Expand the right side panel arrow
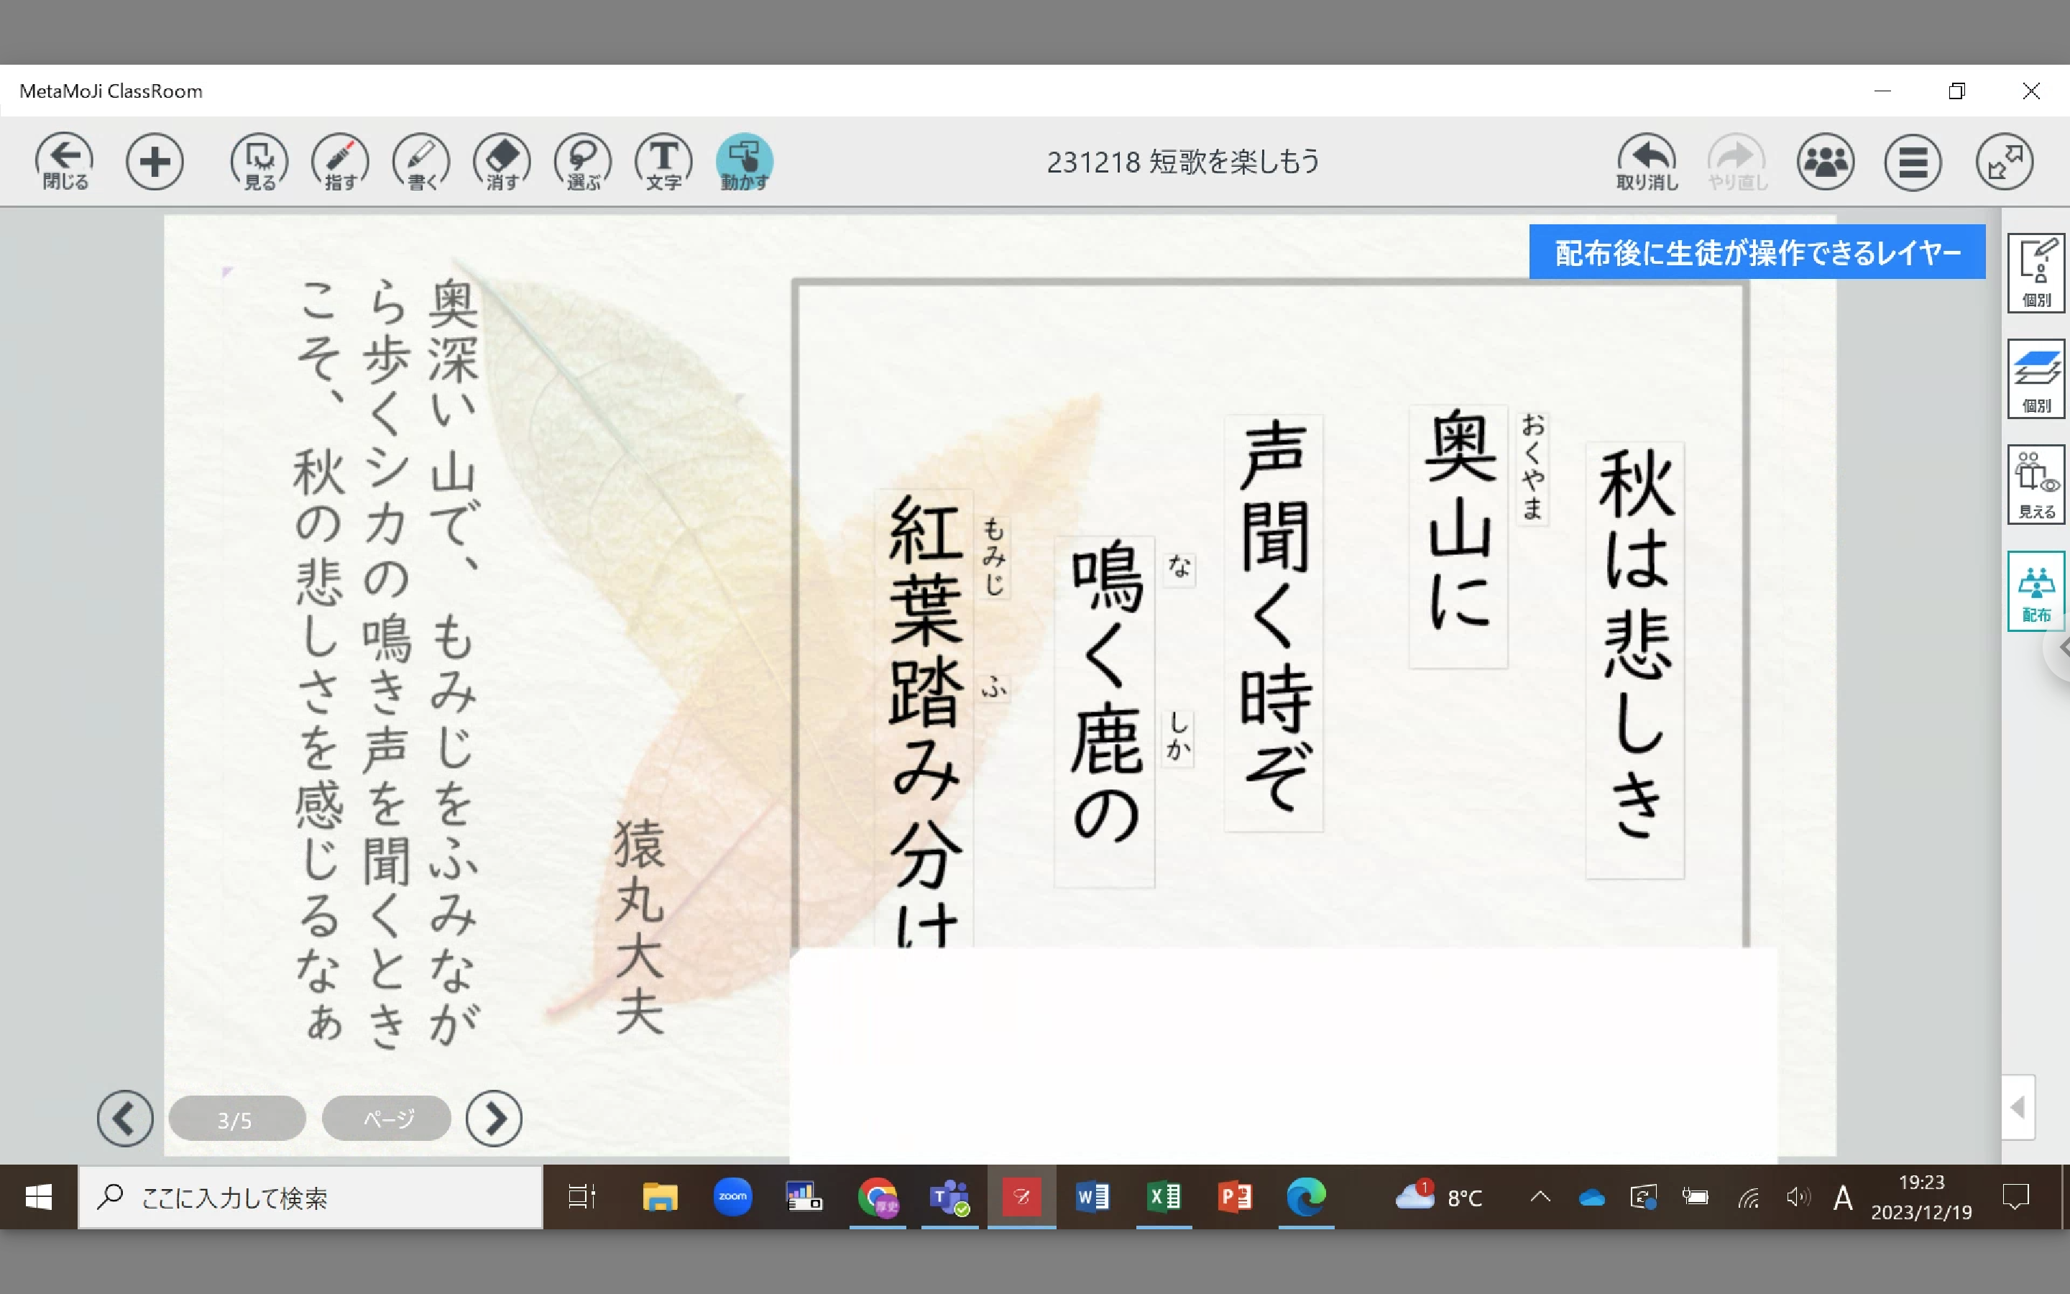 coord(2018,1107)
